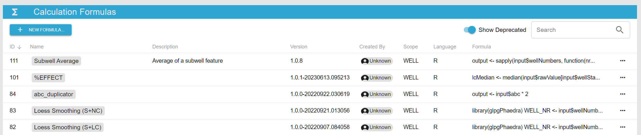Screen dimensions: 641x135
Task: Click the Language column header
Action: (444, 47)
